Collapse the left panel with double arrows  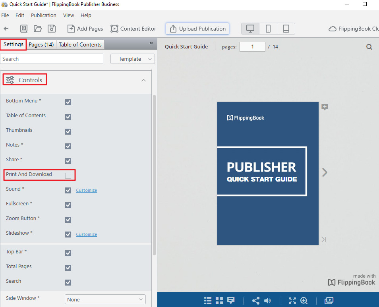tap(151, 43)
